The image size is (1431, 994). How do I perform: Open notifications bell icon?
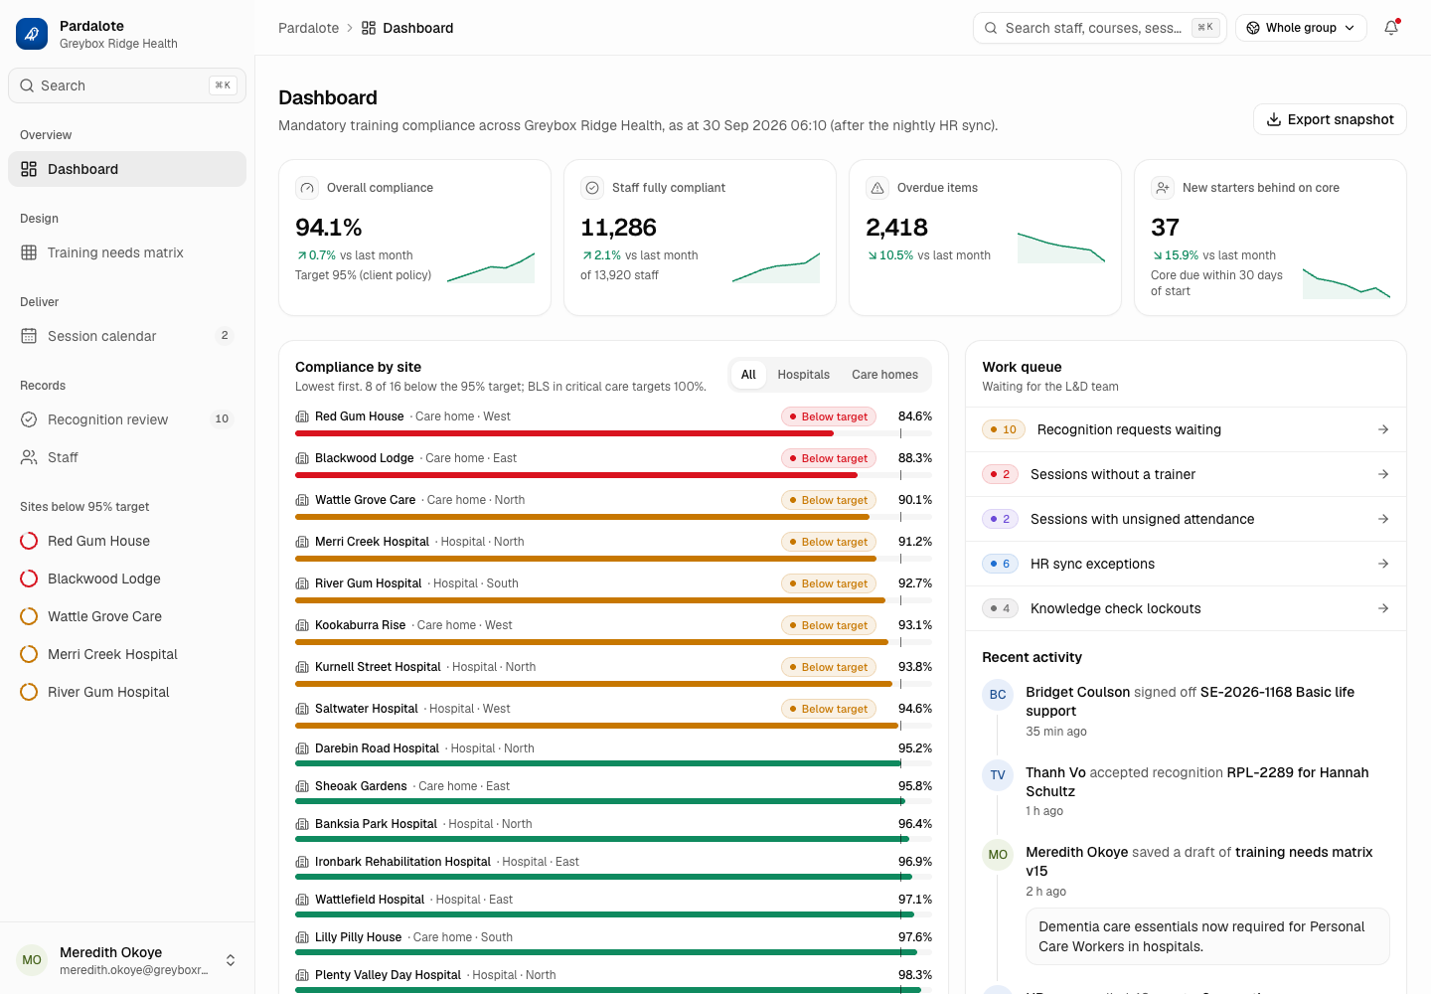1391,28
